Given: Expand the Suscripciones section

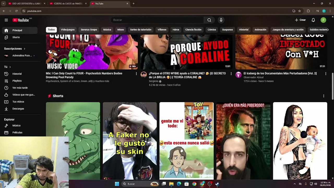Looking at the screenshot, I should coord(15,49).
